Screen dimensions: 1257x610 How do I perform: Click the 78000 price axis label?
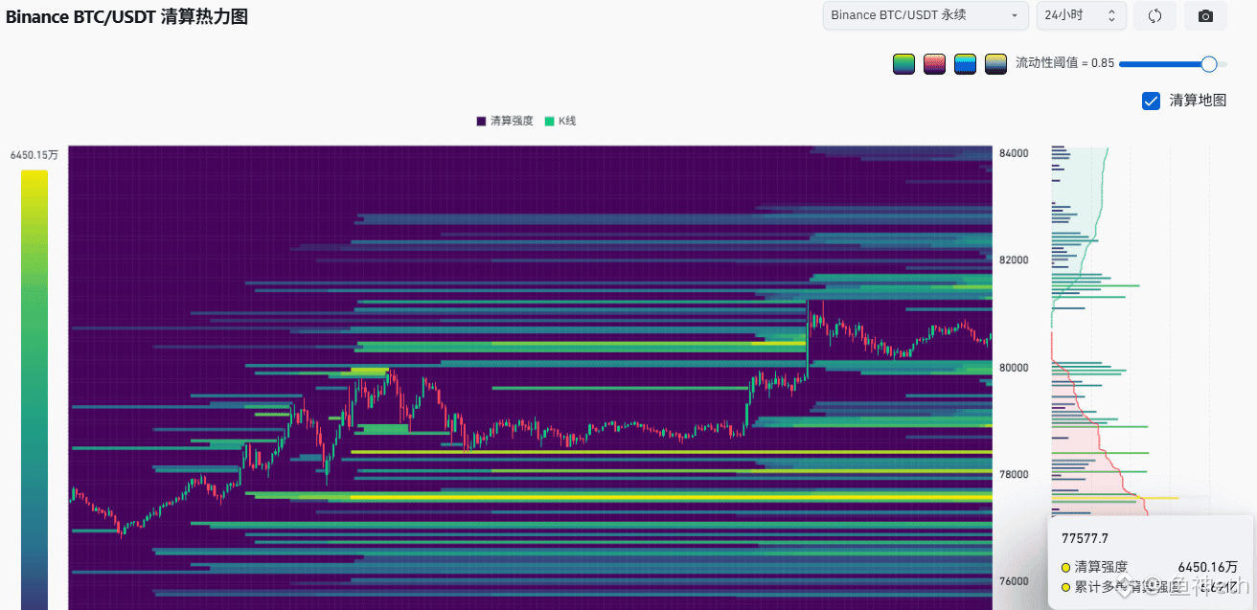point(1014,475)
